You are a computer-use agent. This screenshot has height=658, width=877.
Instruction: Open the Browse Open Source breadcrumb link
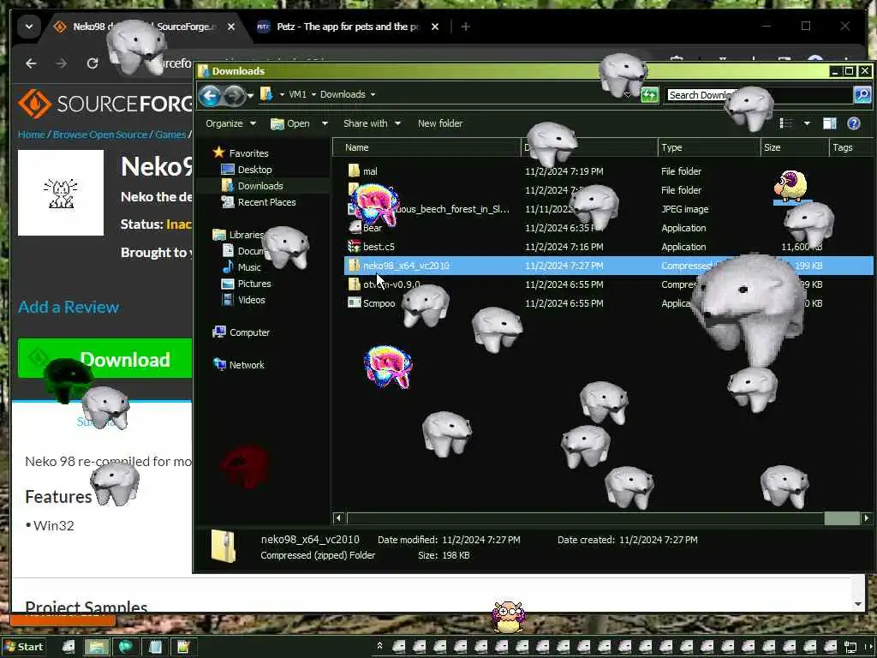101,135
